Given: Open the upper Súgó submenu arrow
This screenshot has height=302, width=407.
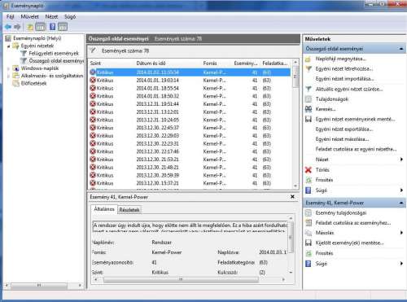Looking at the screenshot, I should (401, 190).
